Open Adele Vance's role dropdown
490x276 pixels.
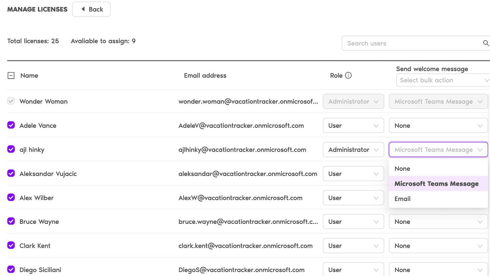[x=353, y=125]
